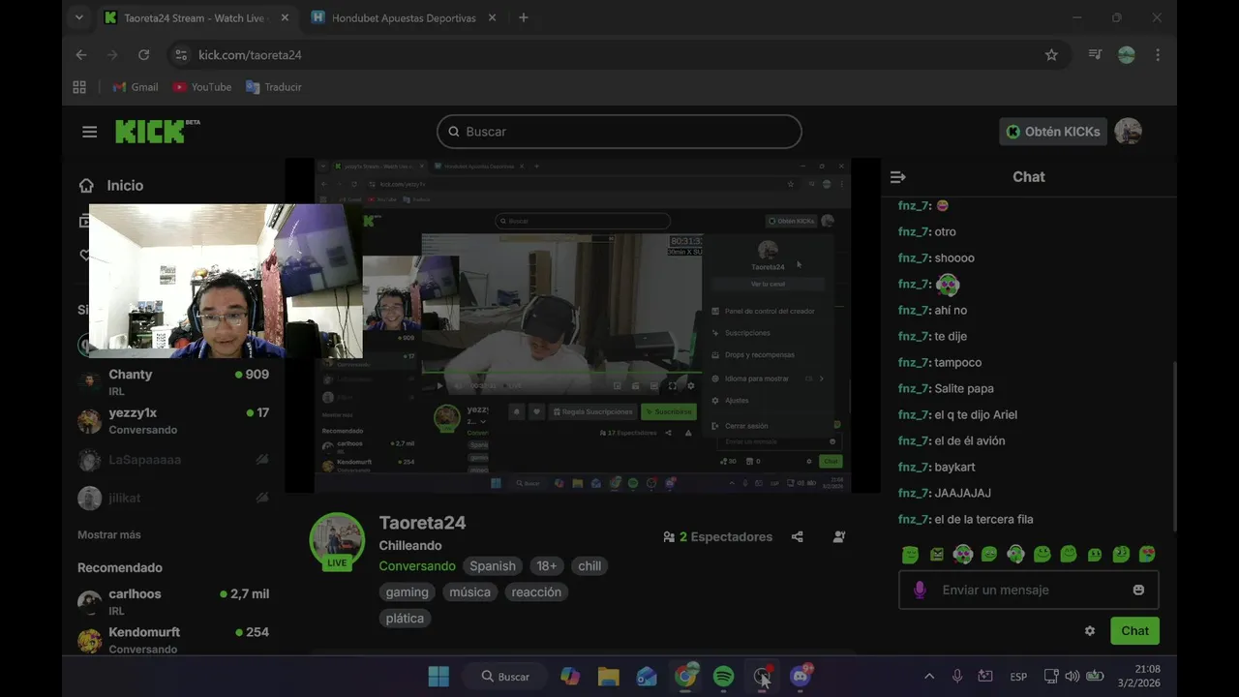Image resolution: width=1239 pixels, height=697 pixels.
Task: Select the chill tag
Action: coord(589,565)
